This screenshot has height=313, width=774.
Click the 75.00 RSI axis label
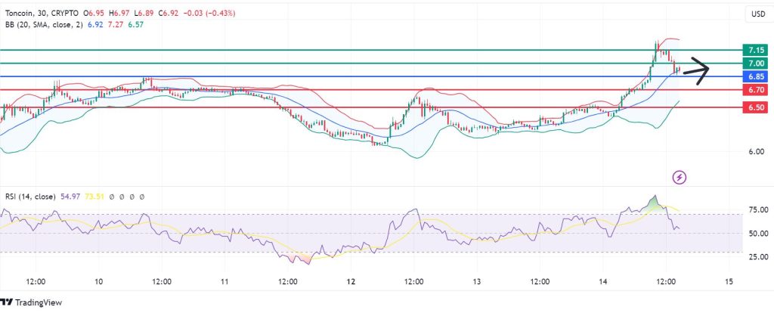pos(757,210)
